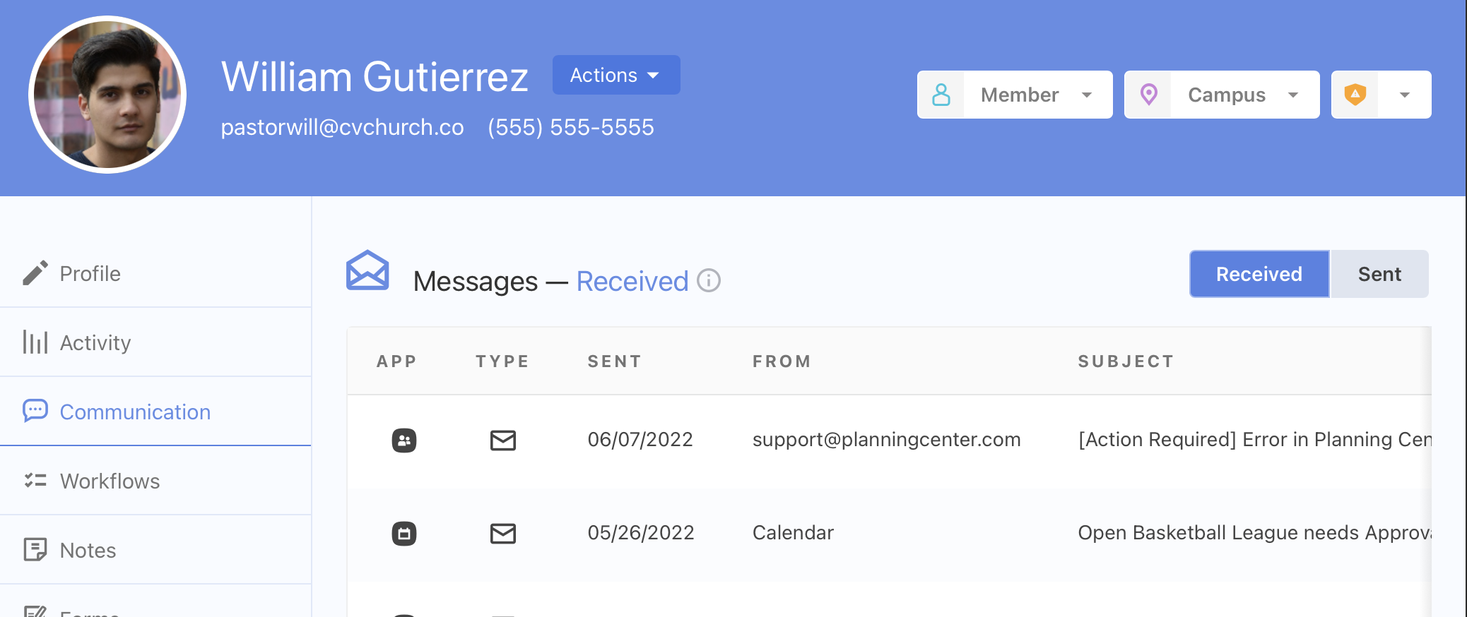Open the Actions dropdown

pyautogui.click(x=616, y=75)
